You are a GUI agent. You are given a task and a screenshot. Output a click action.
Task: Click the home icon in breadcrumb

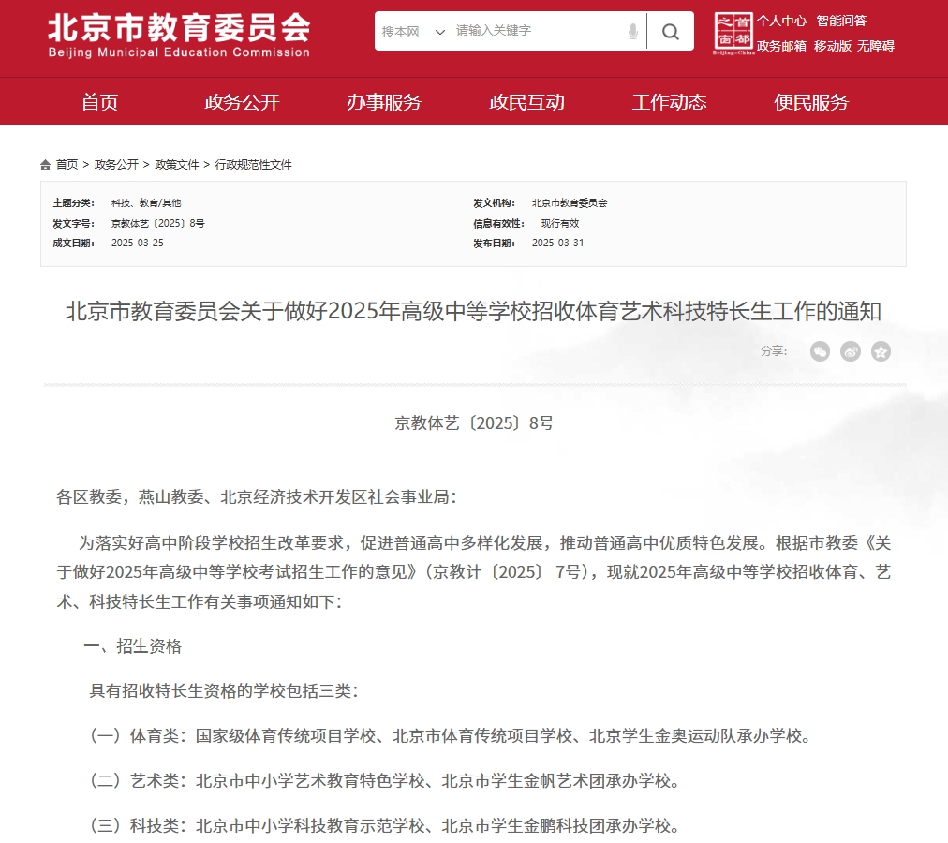45,165
